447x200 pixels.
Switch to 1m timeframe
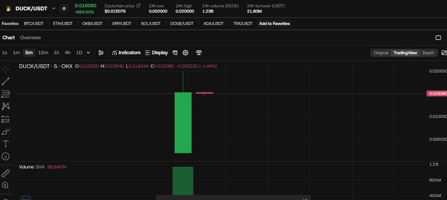16,53
